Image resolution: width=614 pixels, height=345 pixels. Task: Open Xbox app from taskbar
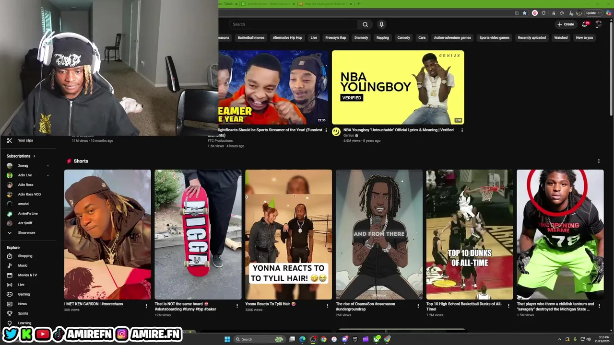click(377, 339)
